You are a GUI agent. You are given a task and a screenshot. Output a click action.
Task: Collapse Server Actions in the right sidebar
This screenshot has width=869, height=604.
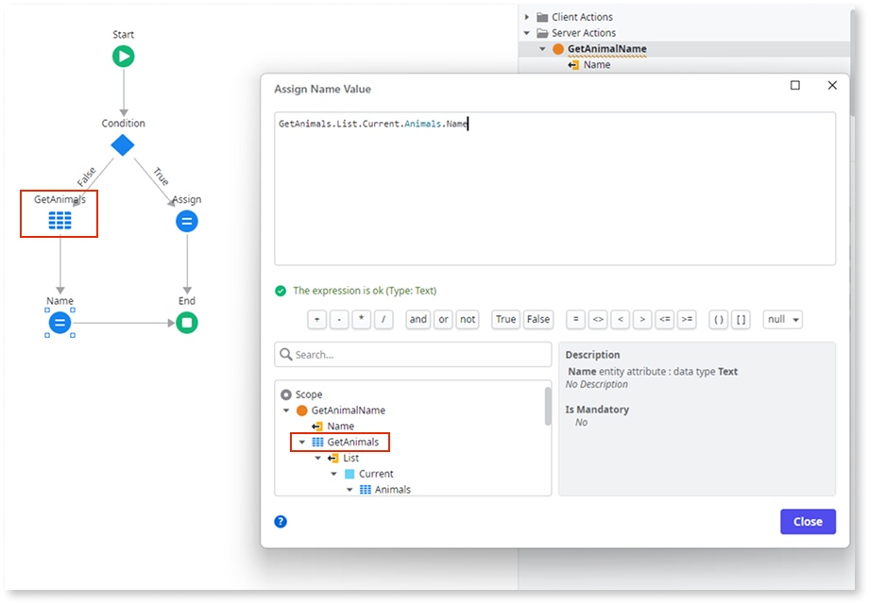point(525,32)
